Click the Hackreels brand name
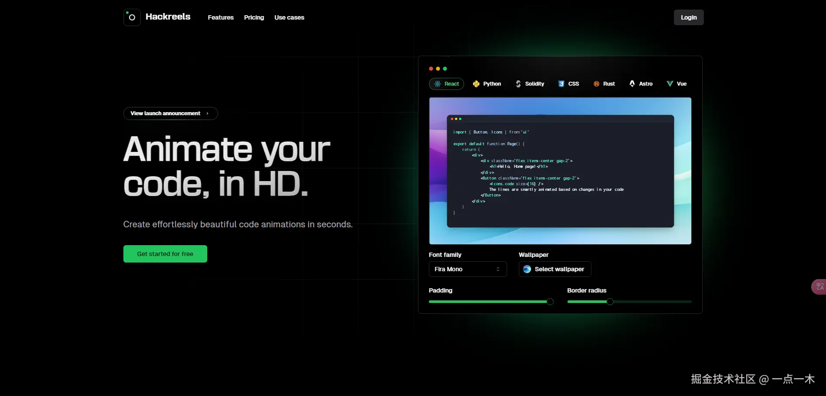This screenshot has width=826, height=396. click(x=168, y=17)
